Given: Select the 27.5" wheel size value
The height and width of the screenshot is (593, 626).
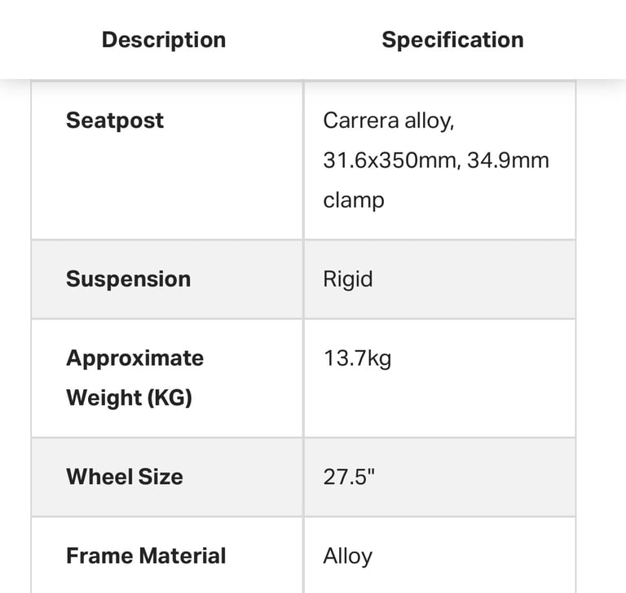Looking at the screenshot, I should pos(349,477).
